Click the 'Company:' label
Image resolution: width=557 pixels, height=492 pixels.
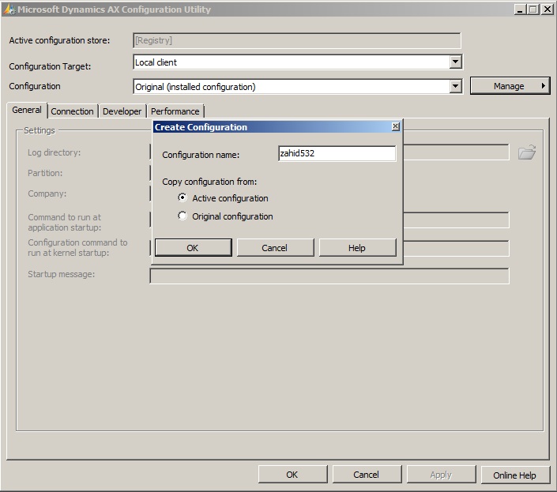(47, 193)
